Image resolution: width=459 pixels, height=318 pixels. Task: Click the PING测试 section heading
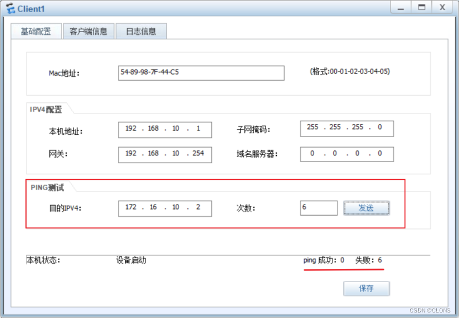(47, 187)
